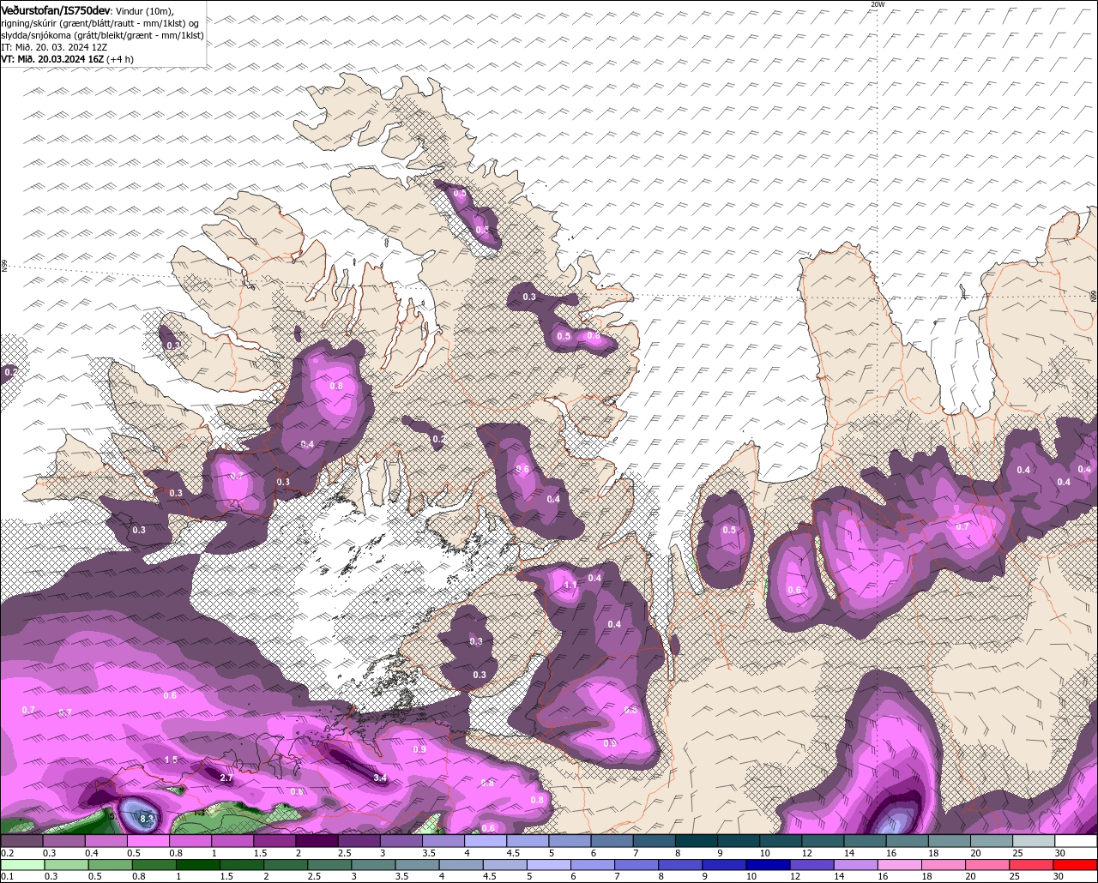Select the upper legend swatch between 20 and 25
1098x883 pixels.
[992, 841]
